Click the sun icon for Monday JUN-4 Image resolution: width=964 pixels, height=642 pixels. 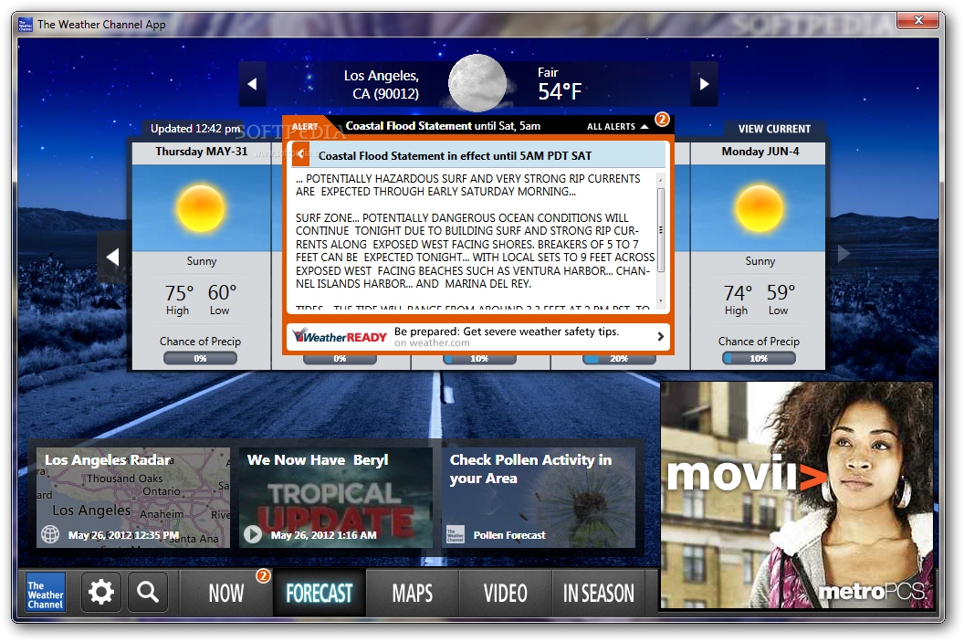pos(760,208)
